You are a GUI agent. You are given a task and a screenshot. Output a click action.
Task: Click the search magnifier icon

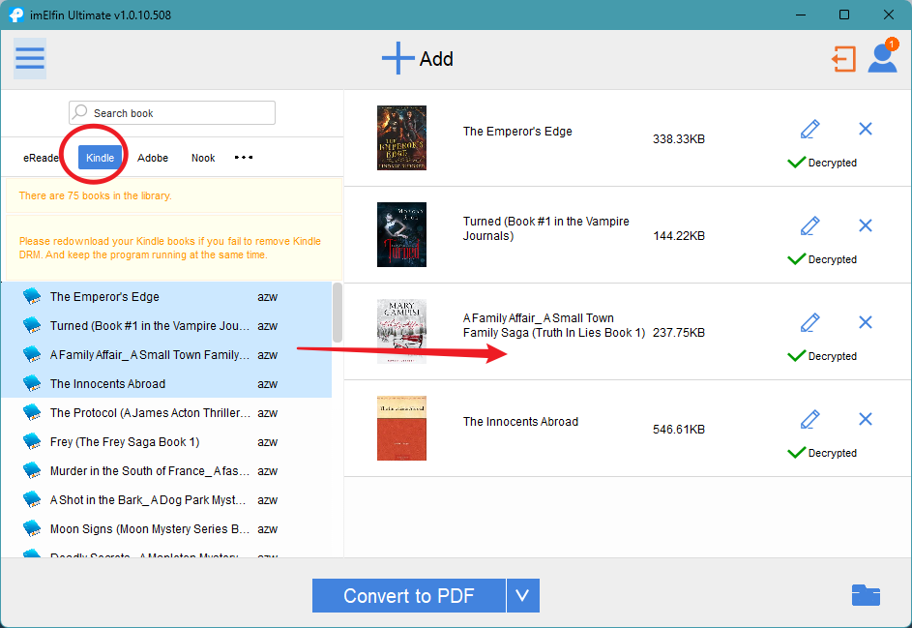[x=82, y=112]
